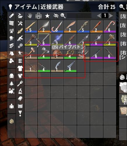Toggle the hand craftable-items filter
The height and width of the screenshot is (146, 127).
point(30,16)
